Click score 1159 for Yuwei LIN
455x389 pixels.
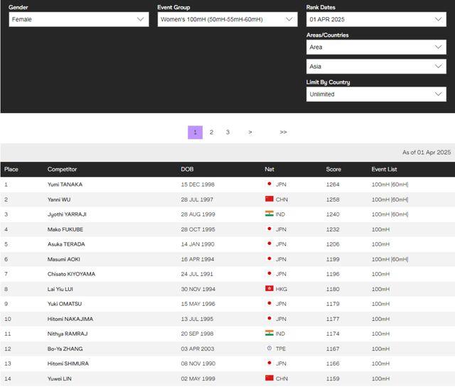[x=333, y=378]
